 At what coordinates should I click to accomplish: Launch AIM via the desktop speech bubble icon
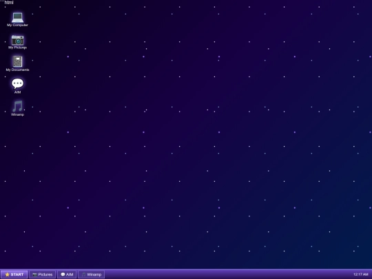[17, 84]
